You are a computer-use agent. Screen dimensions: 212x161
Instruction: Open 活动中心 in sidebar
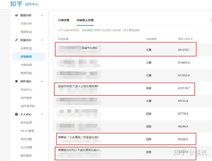[26, 90]
